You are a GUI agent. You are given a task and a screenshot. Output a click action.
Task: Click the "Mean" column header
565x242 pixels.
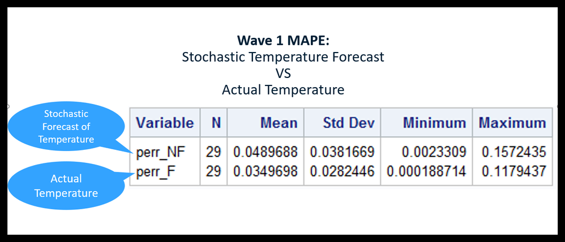click(279, 123)
